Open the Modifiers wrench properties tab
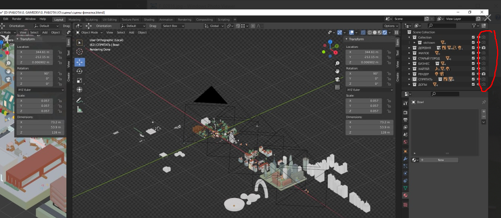This screenshot has height=218, width=501. tap(406, 159)
